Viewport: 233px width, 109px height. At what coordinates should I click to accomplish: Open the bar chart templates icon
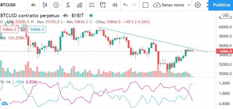click(x=80, y=5)
